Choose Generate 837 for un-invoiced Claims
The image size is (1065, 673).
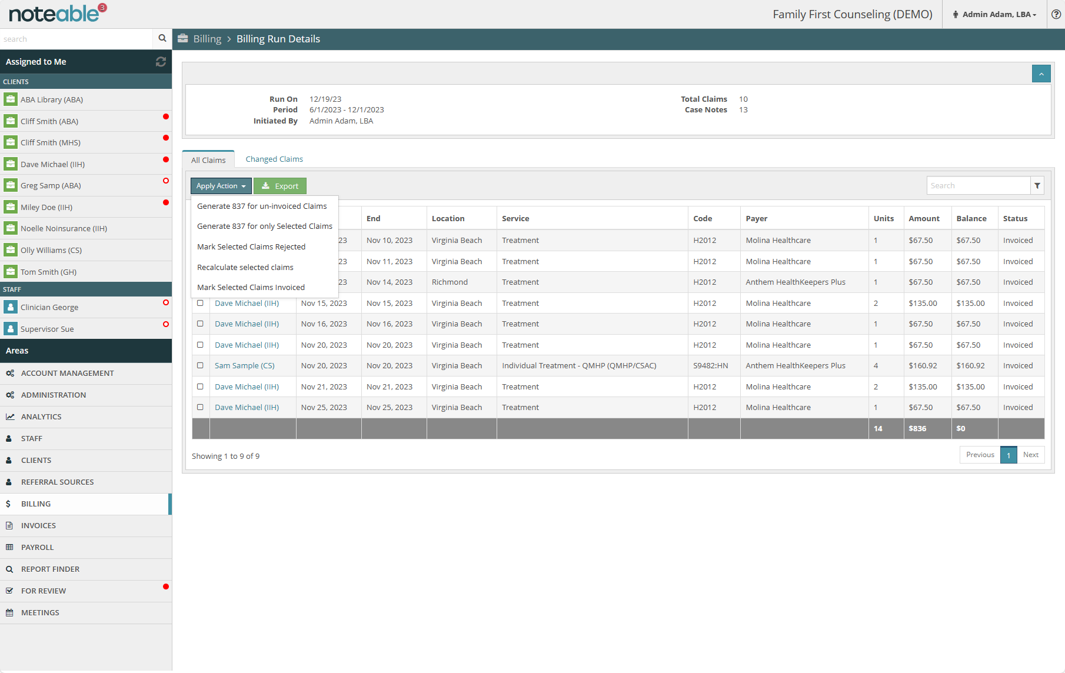pos(262,206)
